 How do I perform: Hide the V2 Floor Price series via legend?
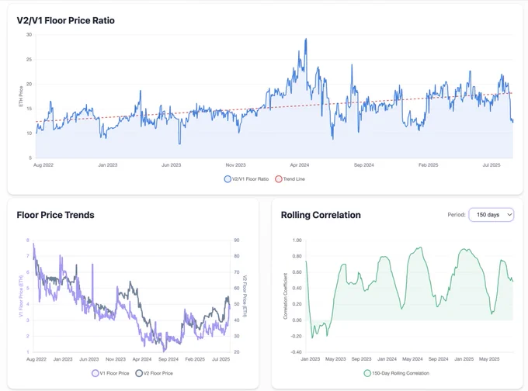coord(139,373)
